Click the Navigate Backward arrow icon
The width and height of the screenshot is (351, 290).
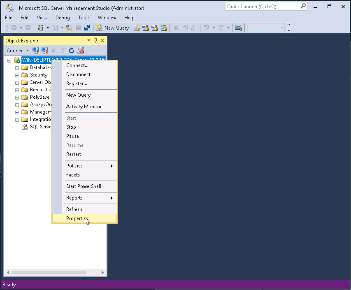pos(14,28)
